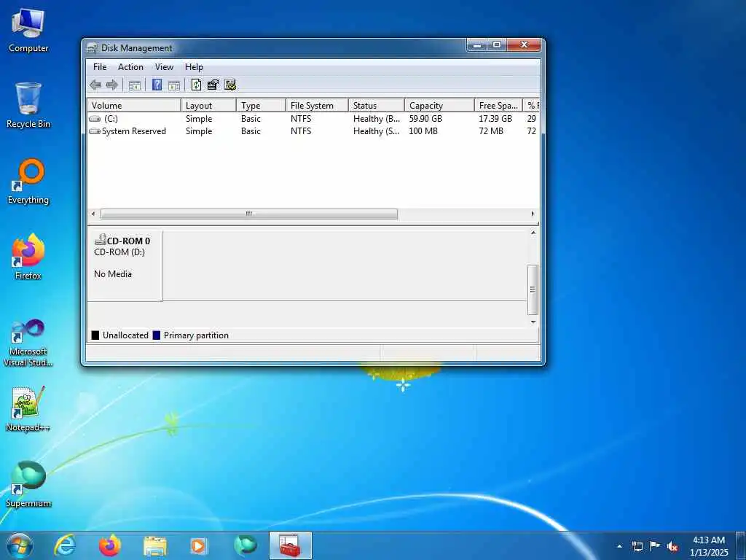Click the Forward arrow in Disk Management toolbar
Image resolution: width=746 pixels, height=560 pixels.
pos(111,85)
